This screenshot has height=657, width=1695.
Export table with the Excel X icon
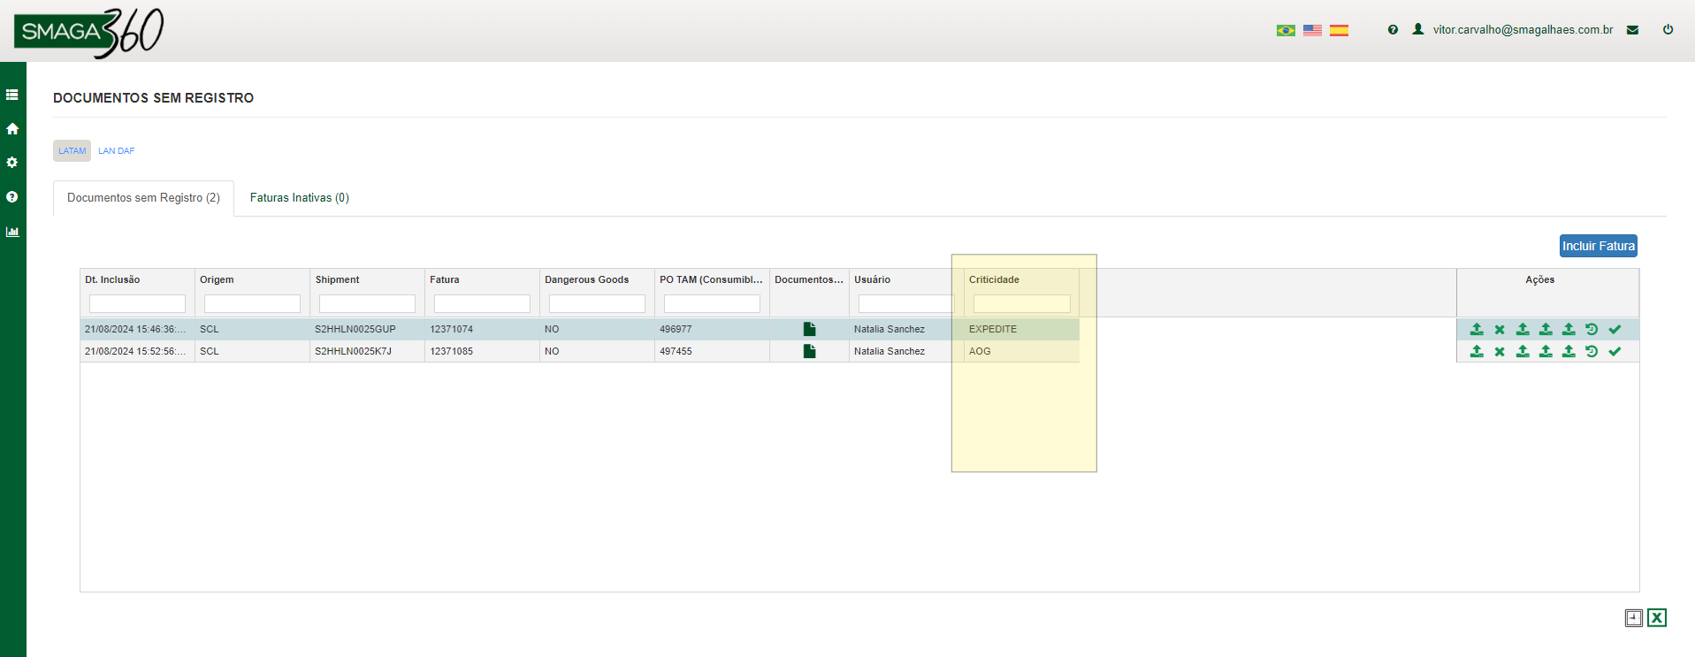pyautogui.click(x=1657, y=617)
